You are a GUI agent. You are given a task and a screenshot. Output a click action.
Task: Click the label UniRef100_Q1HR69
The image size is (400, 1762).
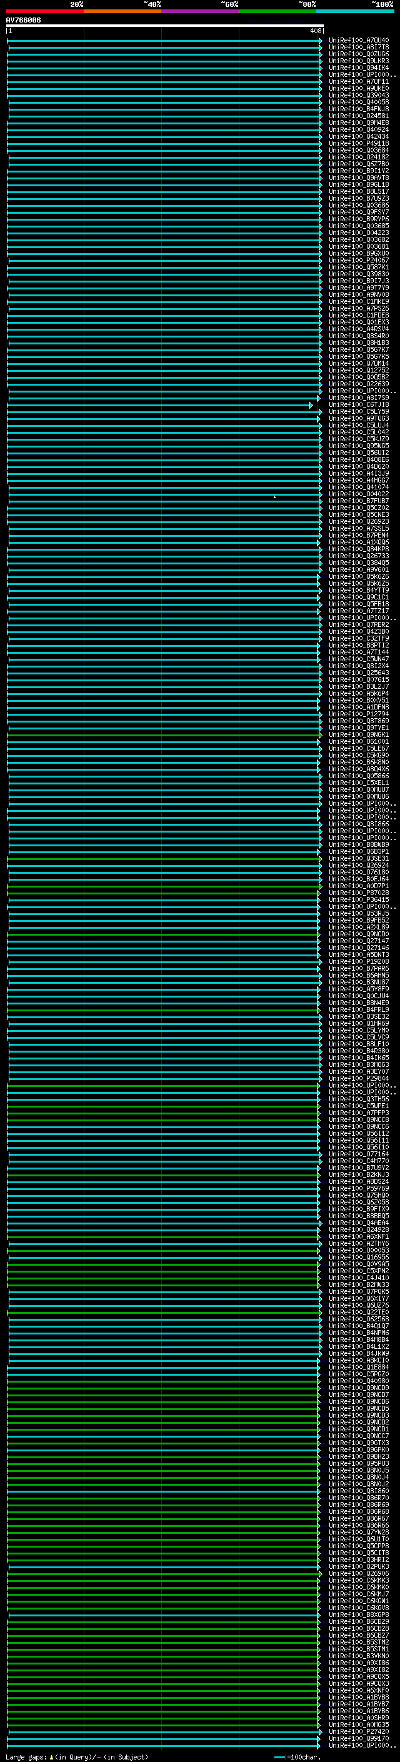pyautogui.click(x=359, y=1023)
